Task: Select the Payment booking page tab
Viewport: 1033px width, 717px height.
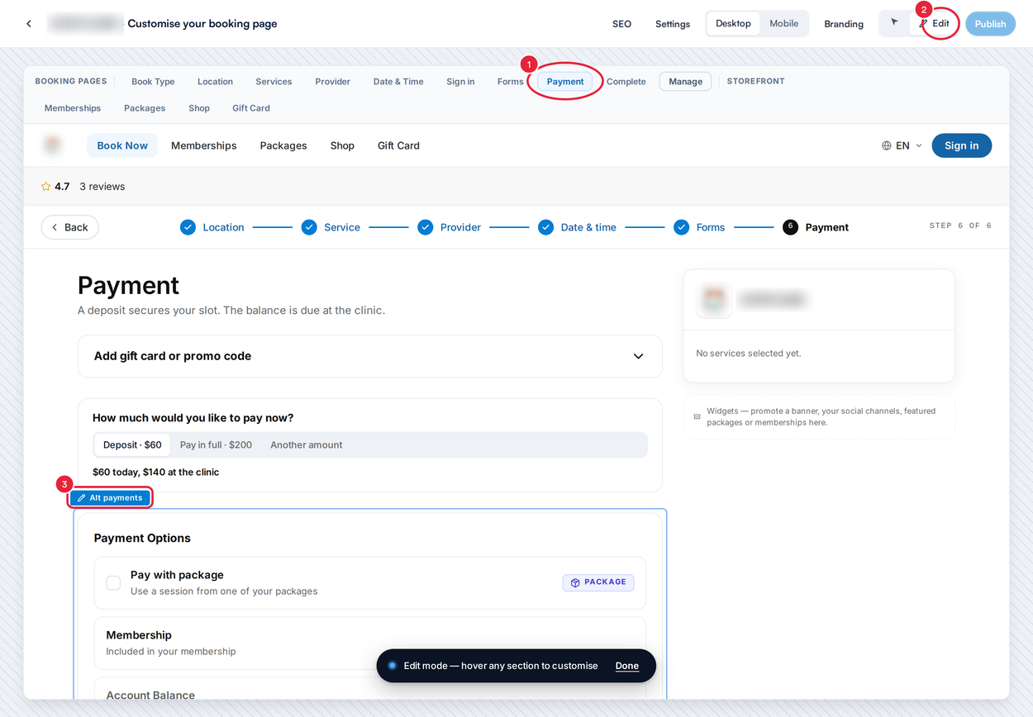Action: [565, 82]
